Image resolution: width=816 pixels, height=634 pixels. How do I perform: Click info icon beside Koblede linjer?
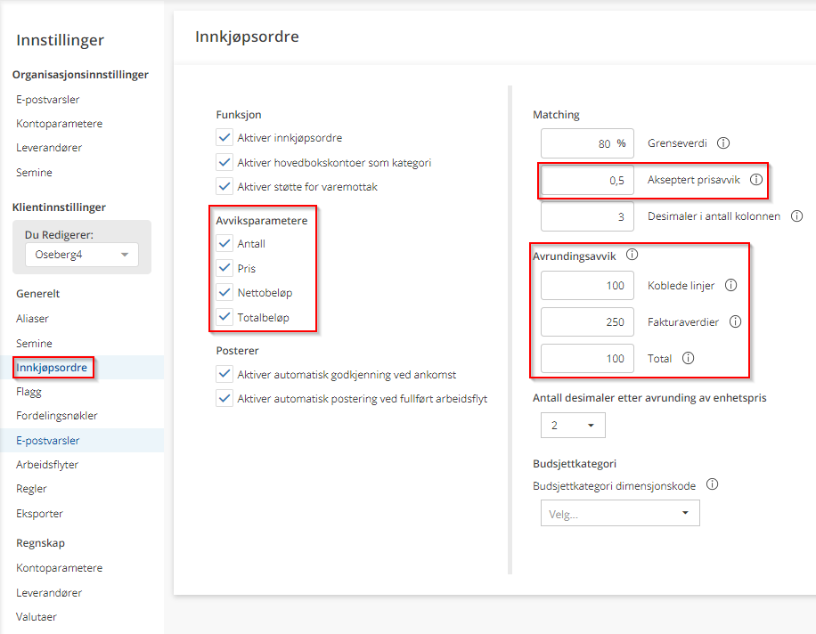click(731, 286)
